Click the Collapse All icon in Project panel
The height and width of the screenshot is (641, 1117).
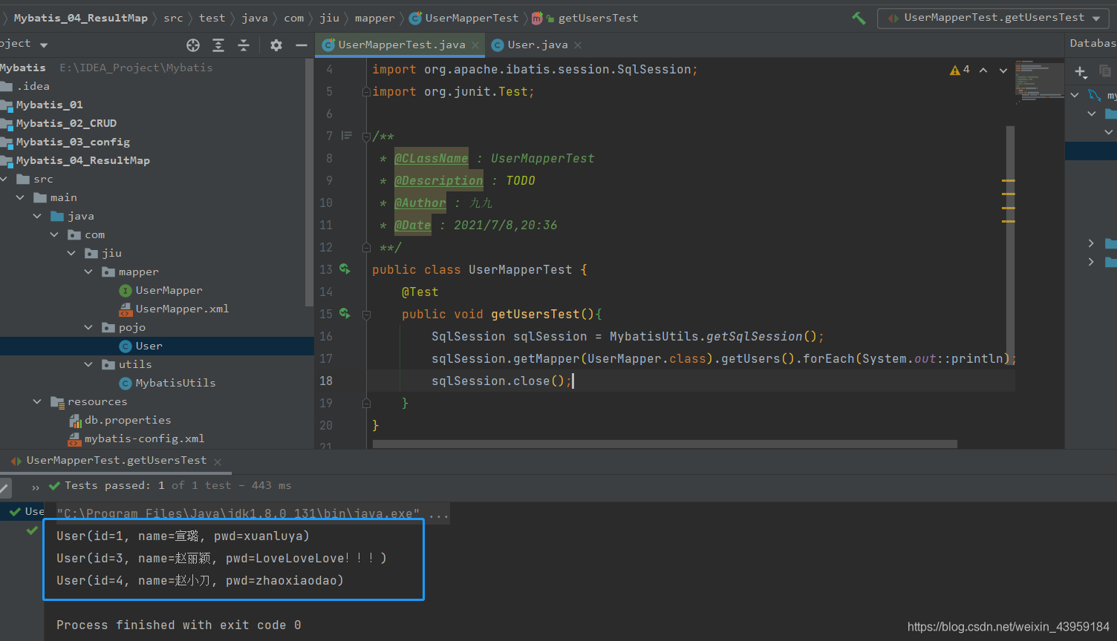point(244,45)
